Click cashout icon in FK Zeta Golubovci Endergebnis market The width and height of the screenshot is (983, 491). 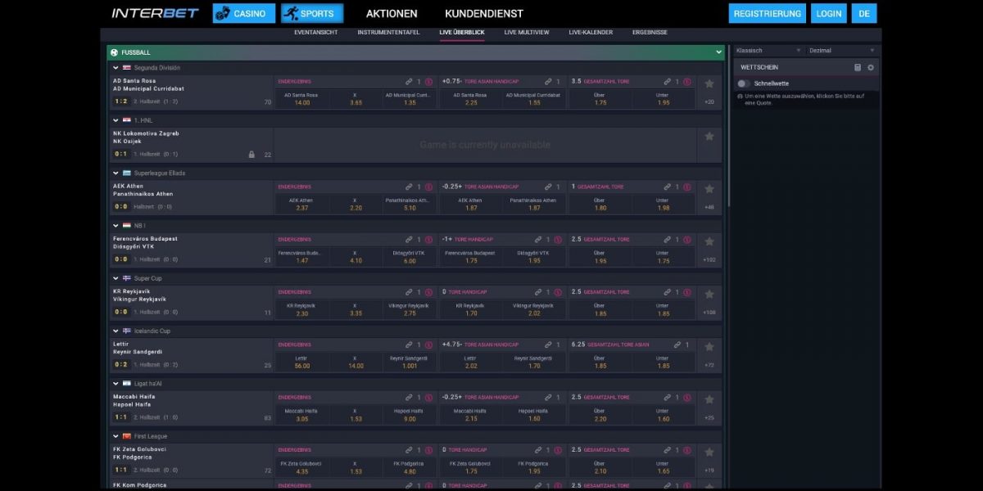(428, 450)
